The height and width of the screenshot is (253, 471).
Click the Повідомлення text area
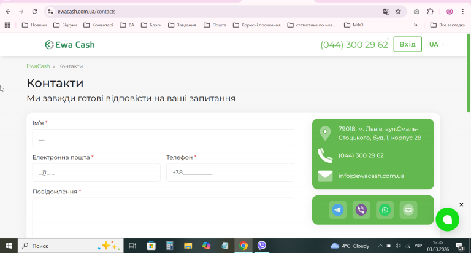click(163, 218)
